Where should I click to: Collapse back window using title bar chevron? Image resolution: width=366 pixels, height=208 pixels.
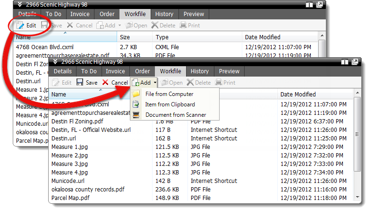[20, 4]
